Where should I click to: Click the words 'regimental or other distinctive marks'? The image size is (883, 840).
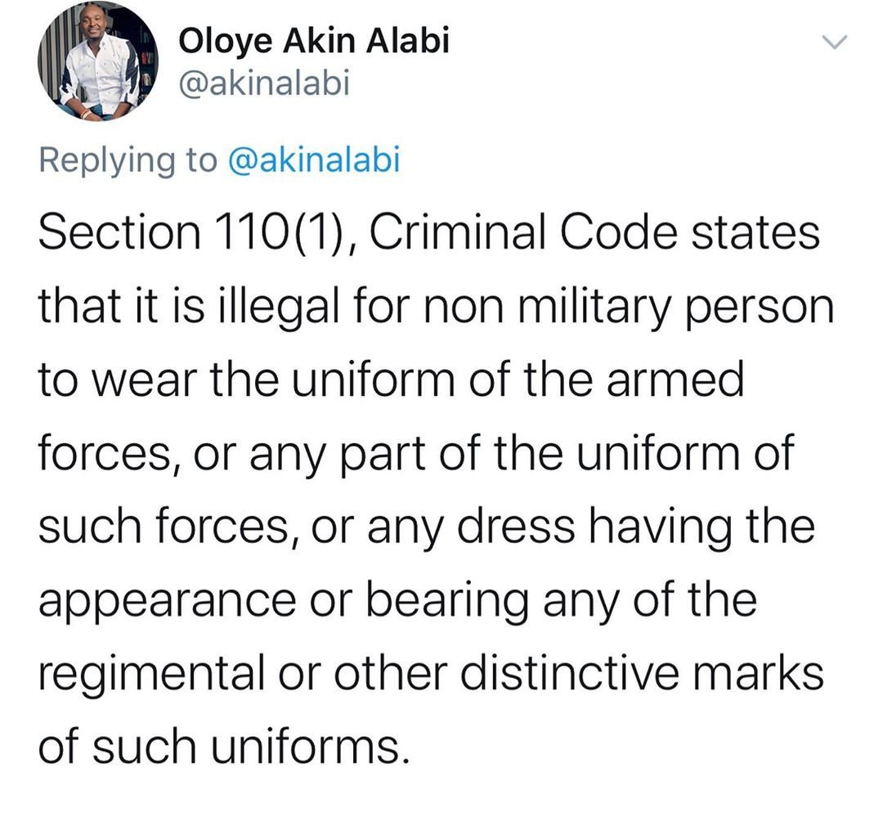pyautogui.click(x=431, y=674)
